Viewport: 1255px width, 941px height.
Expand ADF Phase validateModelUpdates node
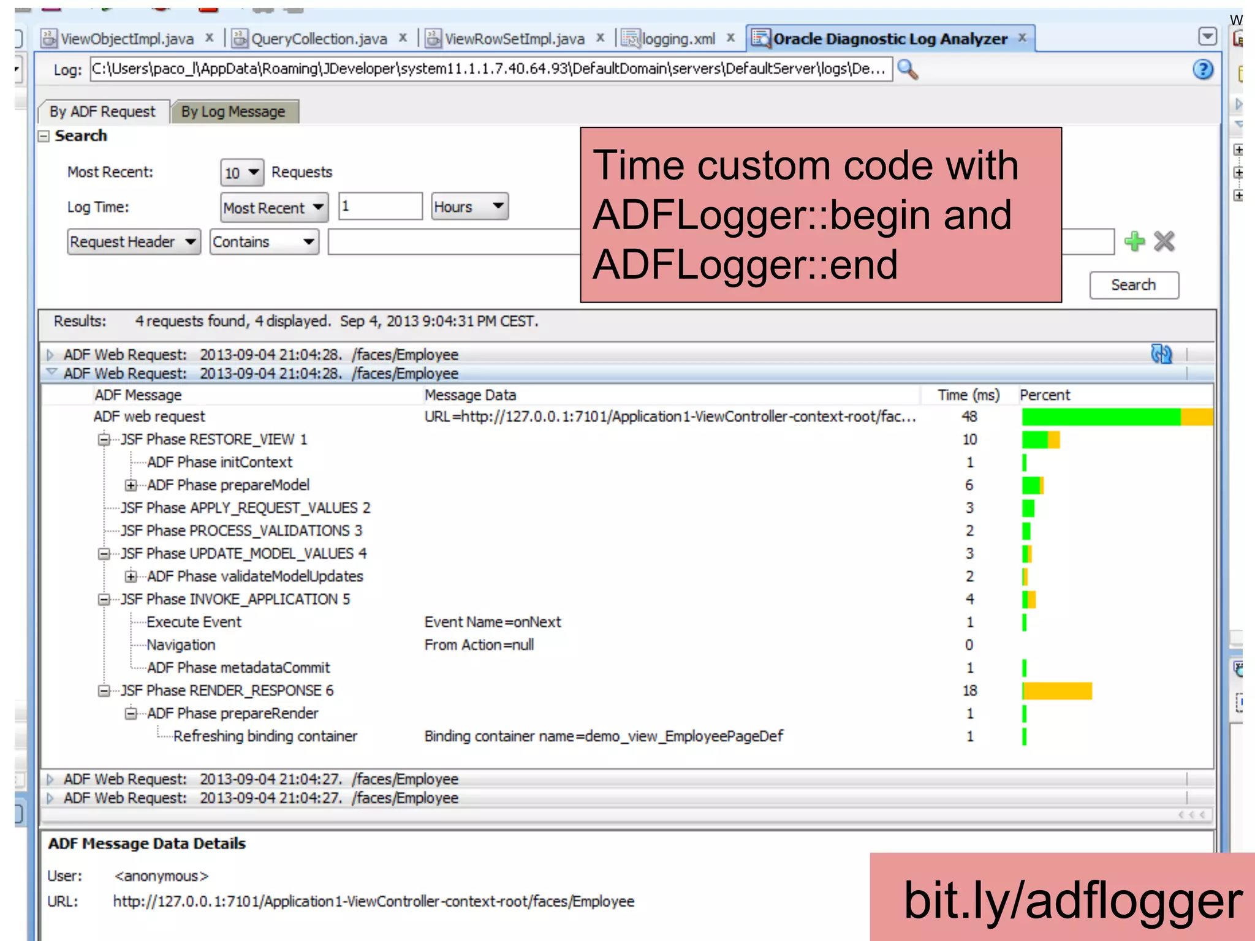tap(131, 576)
